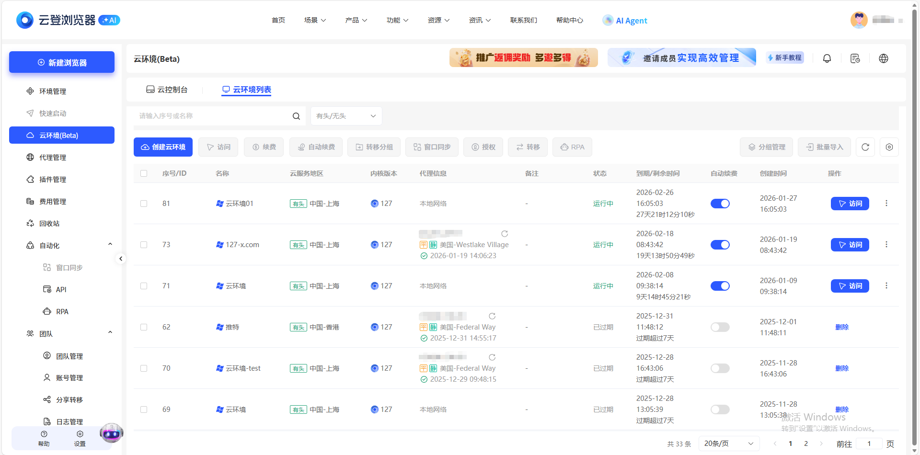The width and height of the screenshot is (920, 455).
Task: Click the language globe icon in header
Action: pyautogui.click(x=884, y=58)
